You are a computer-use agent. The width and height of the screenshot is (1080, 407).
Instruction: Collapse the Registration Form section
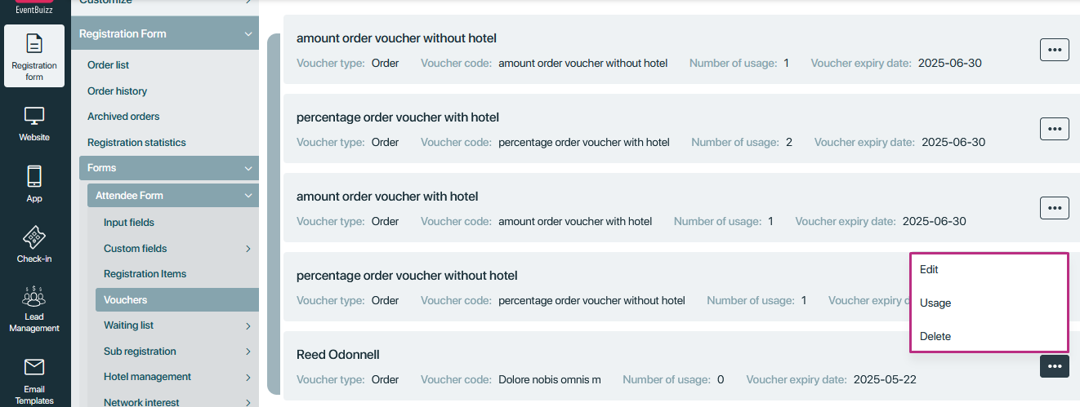248,34
